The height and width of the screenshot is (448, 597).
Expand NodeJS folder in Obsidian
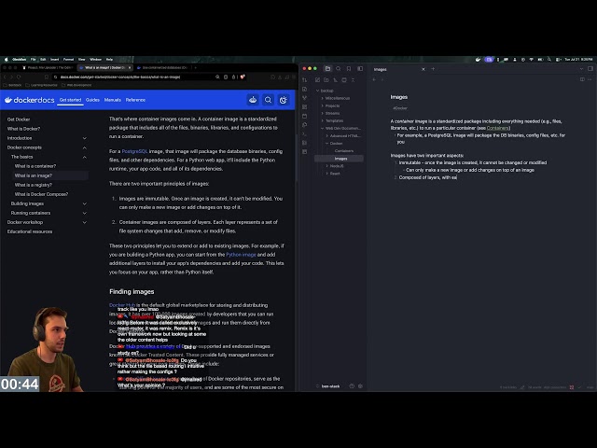335,166
